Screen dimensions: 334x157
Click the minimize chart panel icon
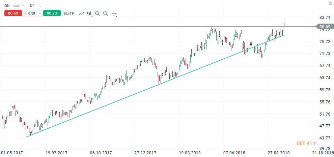(x=329, y=4)
